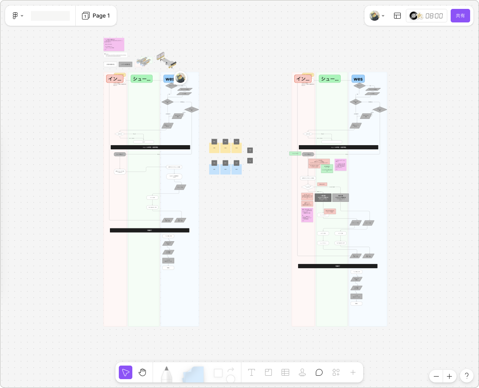Zoom in with the plus button

point(449,376)
